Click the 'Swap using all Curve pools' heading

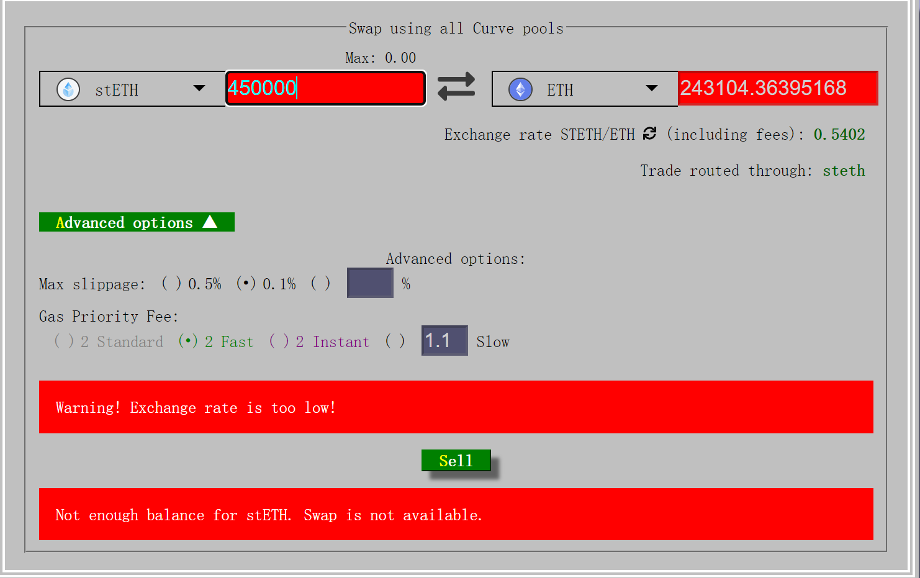pos(456,29)
